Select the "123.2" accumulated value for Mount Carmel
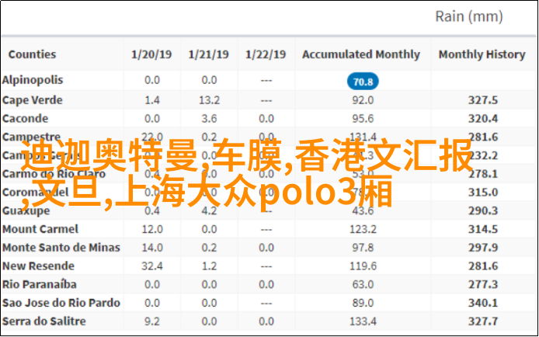The image size is (539, 337). click(363, 229)
